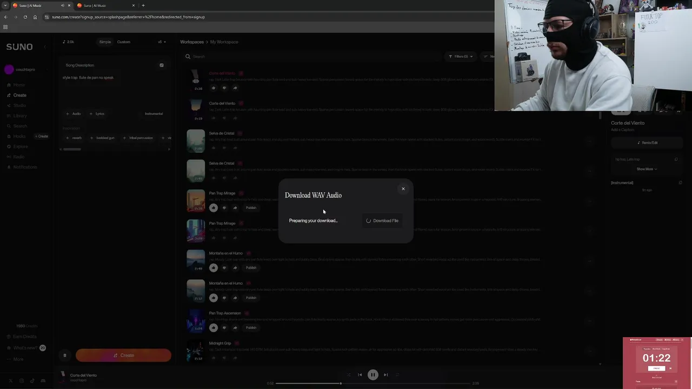692x389 pixels.
Task: Open Search in the sidebar
Action: coord(20,126)
